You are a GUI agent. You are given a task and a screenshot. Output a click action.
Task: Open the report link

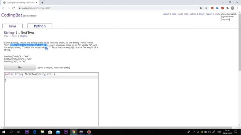(209, 14)
